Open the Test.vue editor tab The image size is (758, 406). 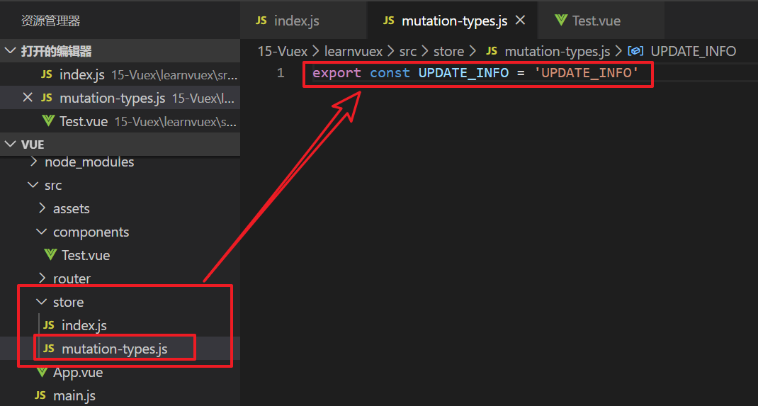(x=601, y=21)
